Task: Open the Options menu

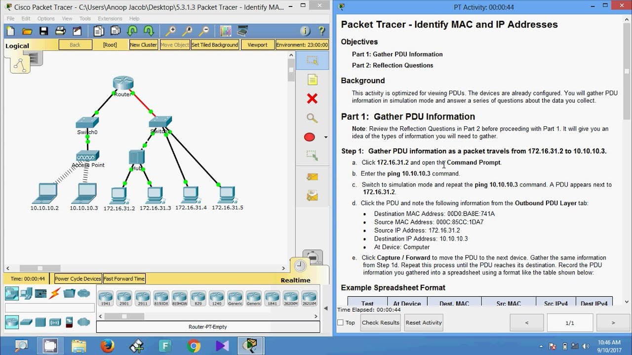Action: [46, 19]
